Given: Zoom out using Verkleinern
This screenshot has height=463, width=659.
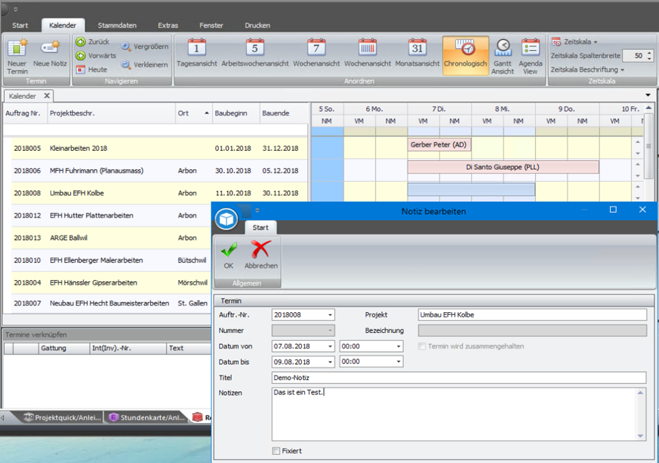Looking at the screenshot, I should (x=145, y=65).
